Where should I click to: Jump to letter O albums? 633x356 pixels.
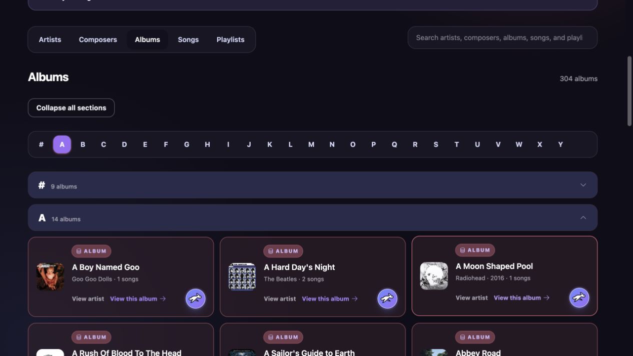(353, 144)
